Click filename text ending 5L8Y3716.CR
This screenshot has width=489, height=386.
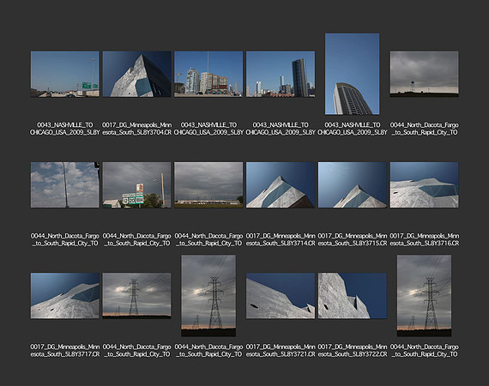click(x=424, y=239)
